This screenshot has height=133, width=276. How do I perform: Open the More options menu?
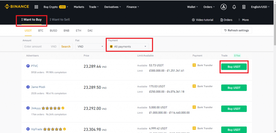tap(243, 20)
